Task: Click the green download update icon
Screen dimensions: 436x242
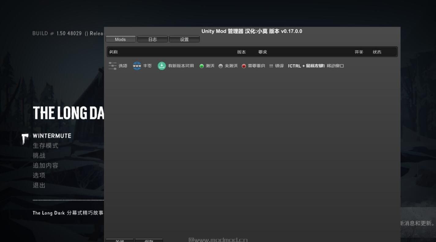Action: 162,66
